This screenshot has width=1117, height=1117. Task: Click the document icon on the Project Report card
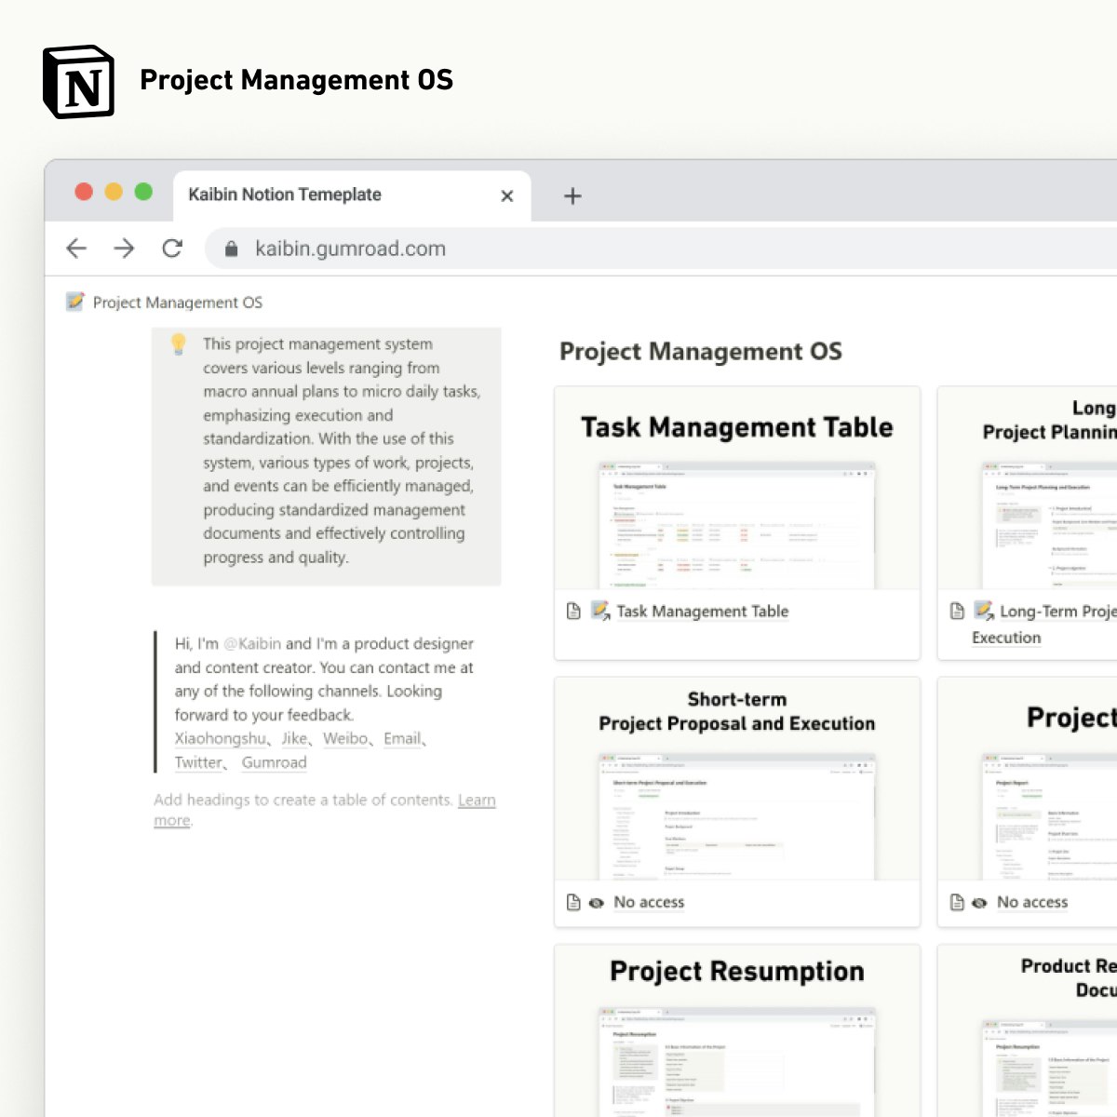coord(955,902)
